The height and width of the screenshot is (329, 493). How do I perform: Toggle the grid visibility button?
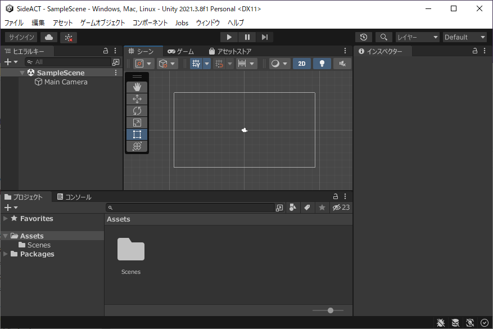196,64
